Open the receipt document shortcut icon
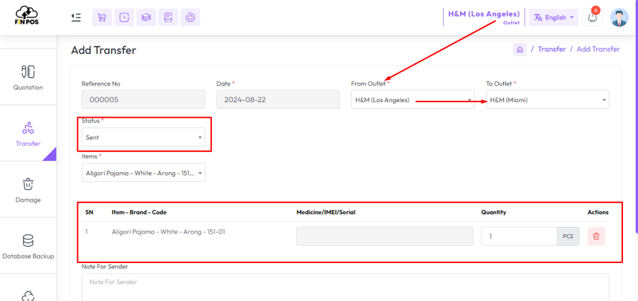Image resolution: width=638 pixels, height=301 pixels. click(x=168, y=17)
